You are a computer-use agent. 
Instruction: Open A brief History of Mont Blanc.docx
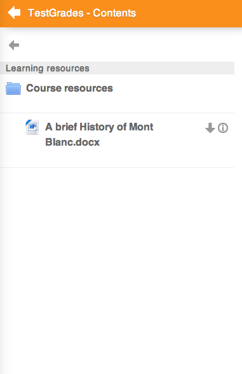coord(99,134)
